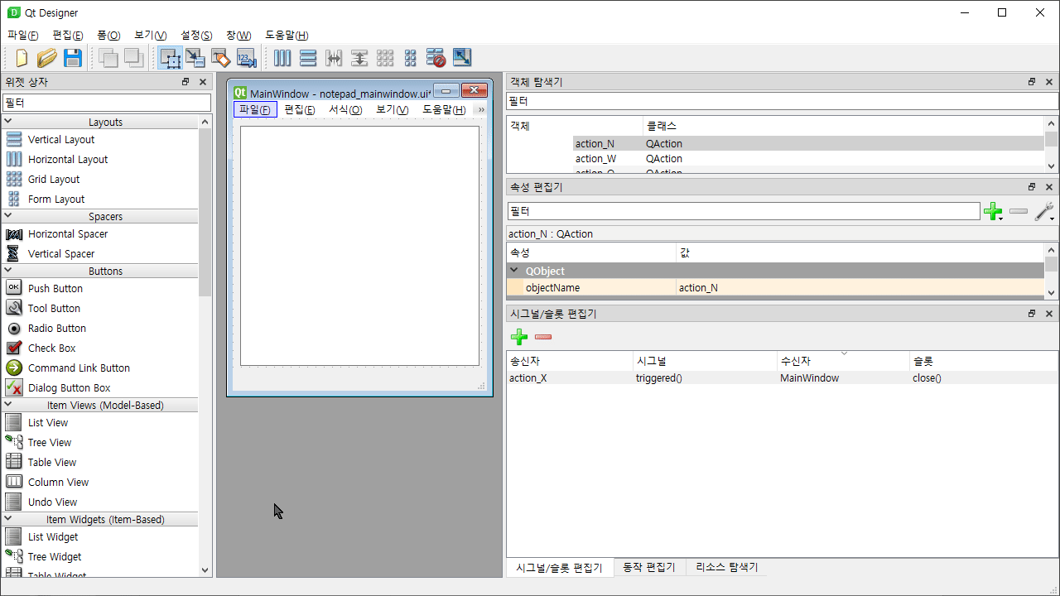The height and width of the screenshot is (596, 1060).
Task: Collapse the QObject property group
Action: point(514,271)
